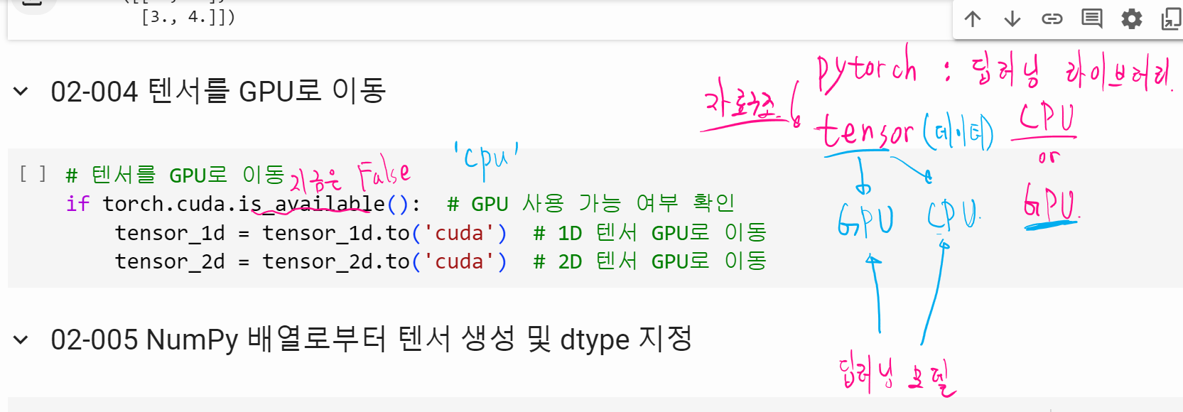Click the tensor_1d variable at line start
Viewport: 1183px width, 412px height.
(x=169, y=233)
